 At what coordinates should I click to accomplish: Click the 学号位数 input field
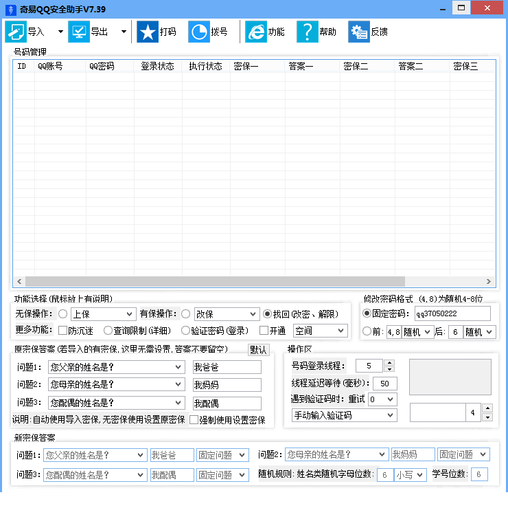pyautogui.click(x=479, y=474)
